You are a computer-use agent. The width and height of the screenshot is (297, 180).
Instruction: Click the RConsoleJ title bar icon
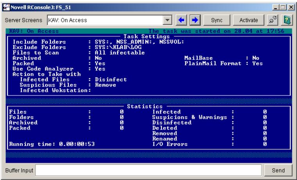coord(7,7)
